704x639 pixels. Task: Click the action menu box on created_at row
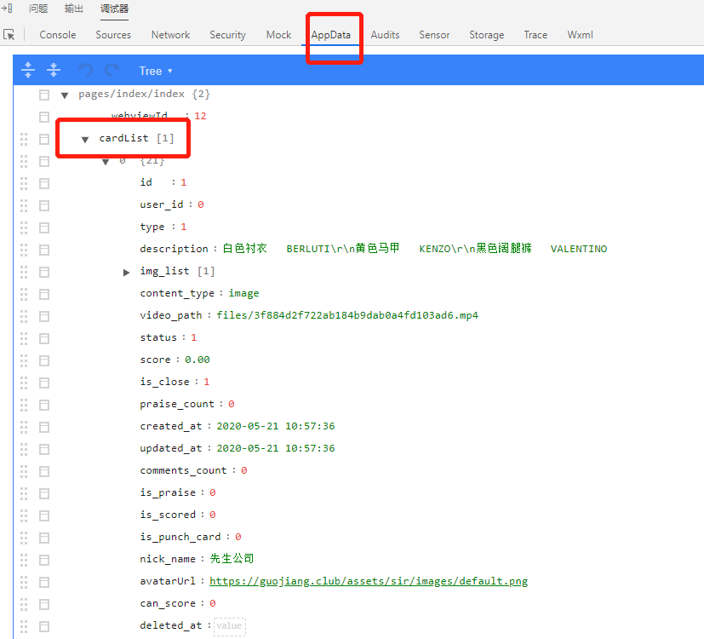click(44, 428)
